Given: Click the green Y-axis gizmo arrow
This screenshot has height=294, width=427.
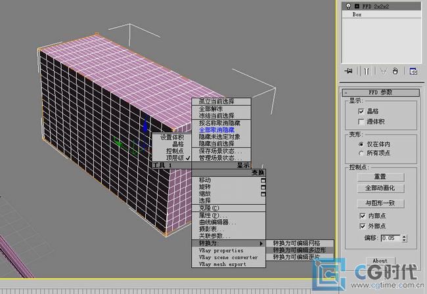Looking at the screenshot, I should click(120, 143).
